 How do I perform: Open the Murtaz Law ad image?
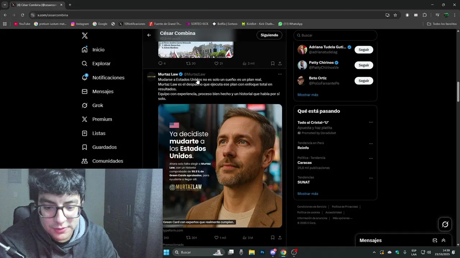coord(220,166)
